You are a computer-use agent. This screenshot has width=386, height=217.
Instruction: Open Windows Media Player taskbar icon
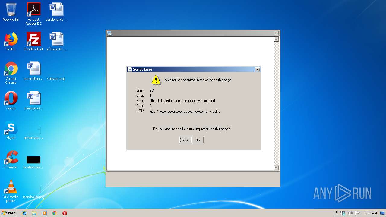(x=44, y=213)
